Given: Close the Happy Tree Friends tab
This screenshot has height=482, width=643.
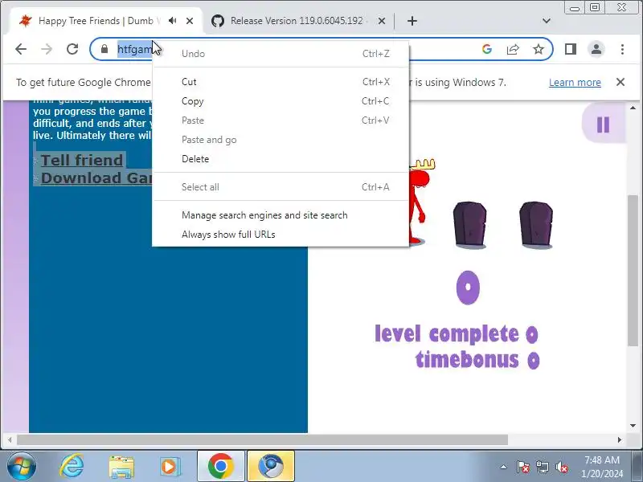Looking at the screenshot, I should pyautogui.click(x=190, y=21).
